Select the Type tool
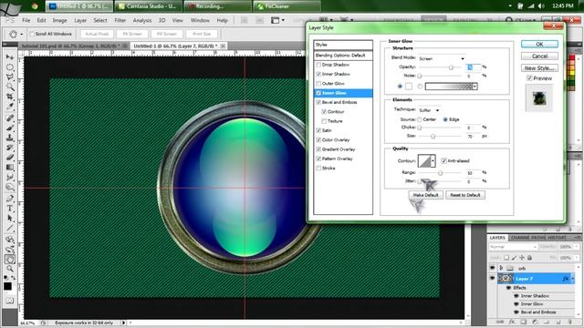Image resolution: width=584 pixels, height=328 pixels. click(x=10, y=209)
